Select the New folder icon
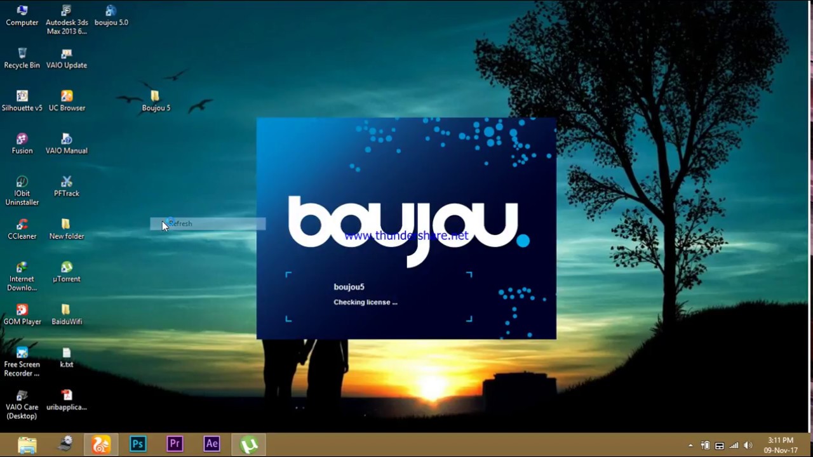 [x=67, y=229]
